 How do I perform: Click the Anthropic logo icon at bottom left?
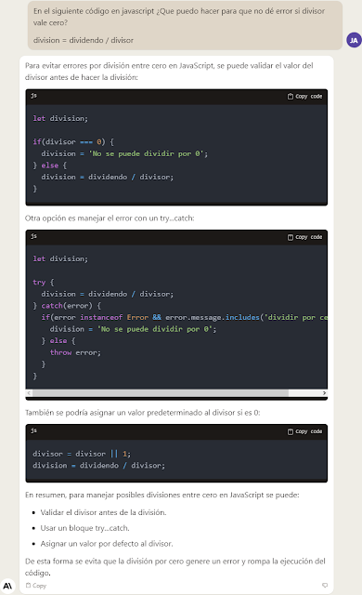[x=7, y=586]
